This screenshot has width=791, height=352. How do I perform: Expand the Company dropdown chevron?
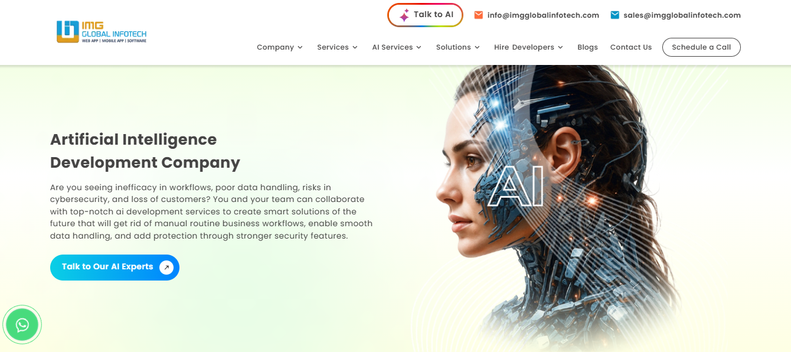[300, 47]
